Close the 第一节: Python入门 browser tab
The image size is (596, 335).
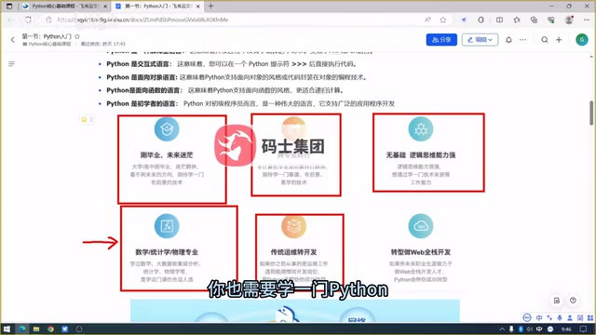198,7
